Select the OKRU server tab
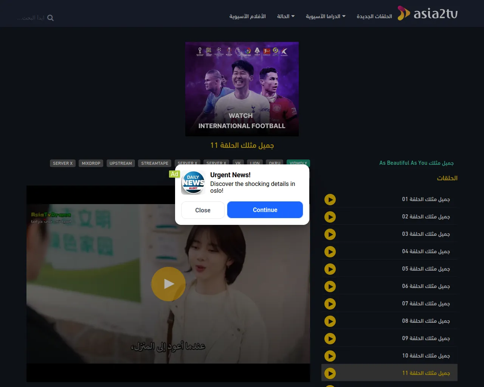This screenshot has width=484, height=387. (275, 163)
